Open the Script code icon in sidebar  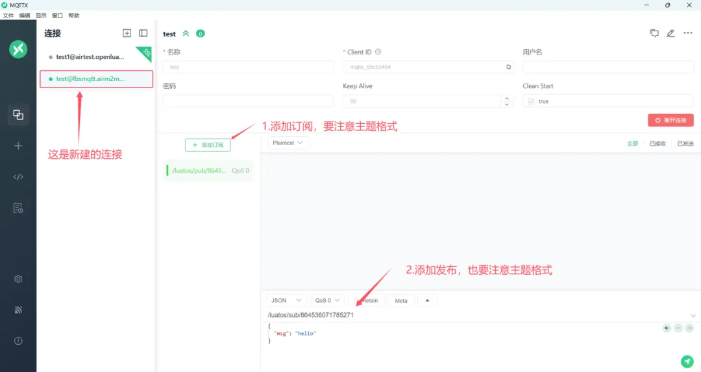[x=18, y=177]
